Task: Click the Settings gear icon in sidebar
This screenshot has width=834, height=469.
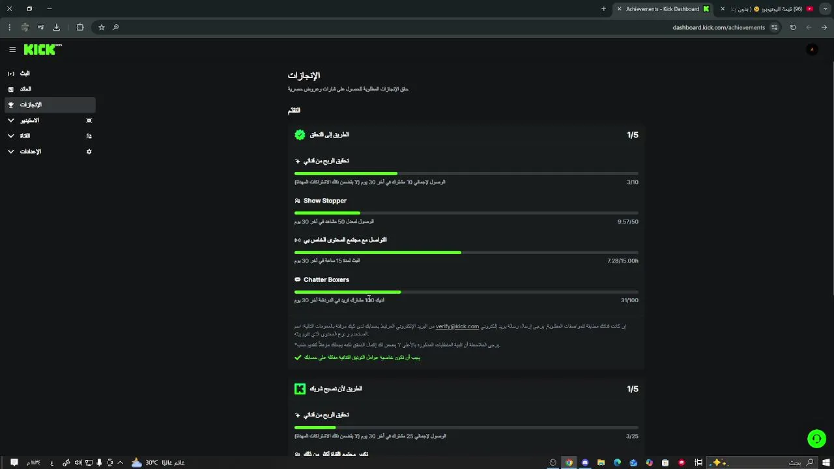Action: (x=89, y=152)
